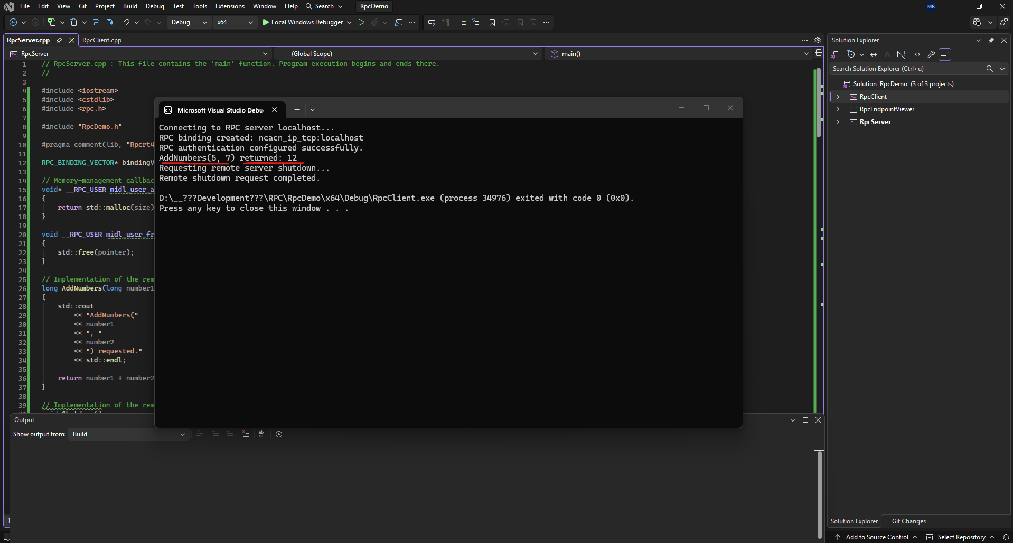
Task: Open the x64 platform dropdown
Action: click(235, 22)
